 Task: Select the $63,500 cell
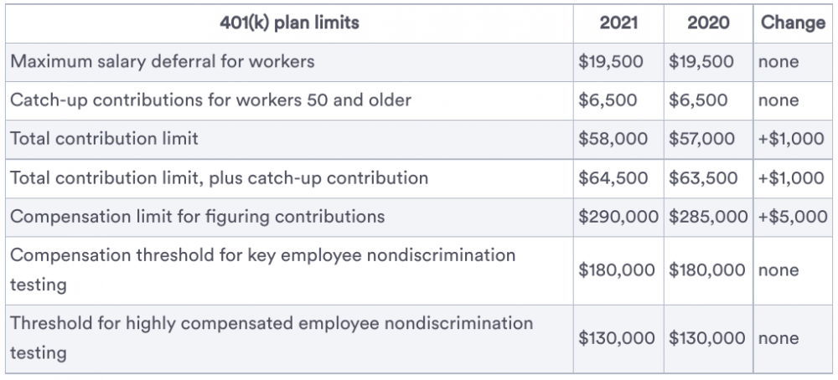(703, 178)
